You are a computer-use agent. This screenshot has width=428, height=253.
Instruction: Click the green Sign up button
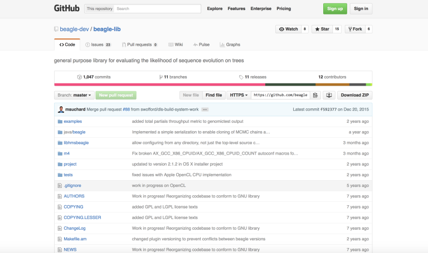335,9
